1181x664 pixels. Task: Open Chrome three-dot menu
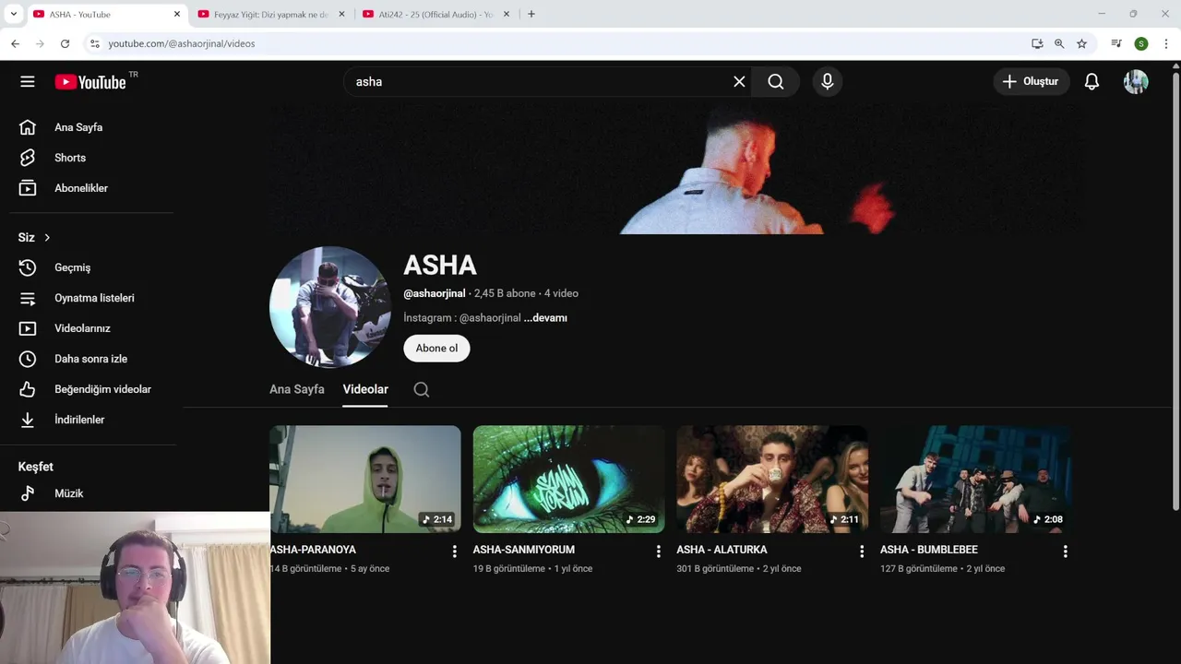coord(1166,43)
